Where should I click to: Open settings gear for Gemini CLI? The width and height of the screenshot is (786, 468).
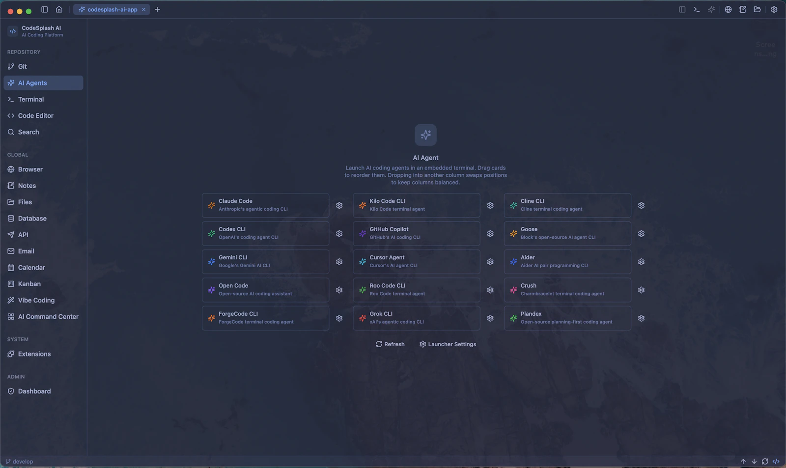(x=339, y=262)
